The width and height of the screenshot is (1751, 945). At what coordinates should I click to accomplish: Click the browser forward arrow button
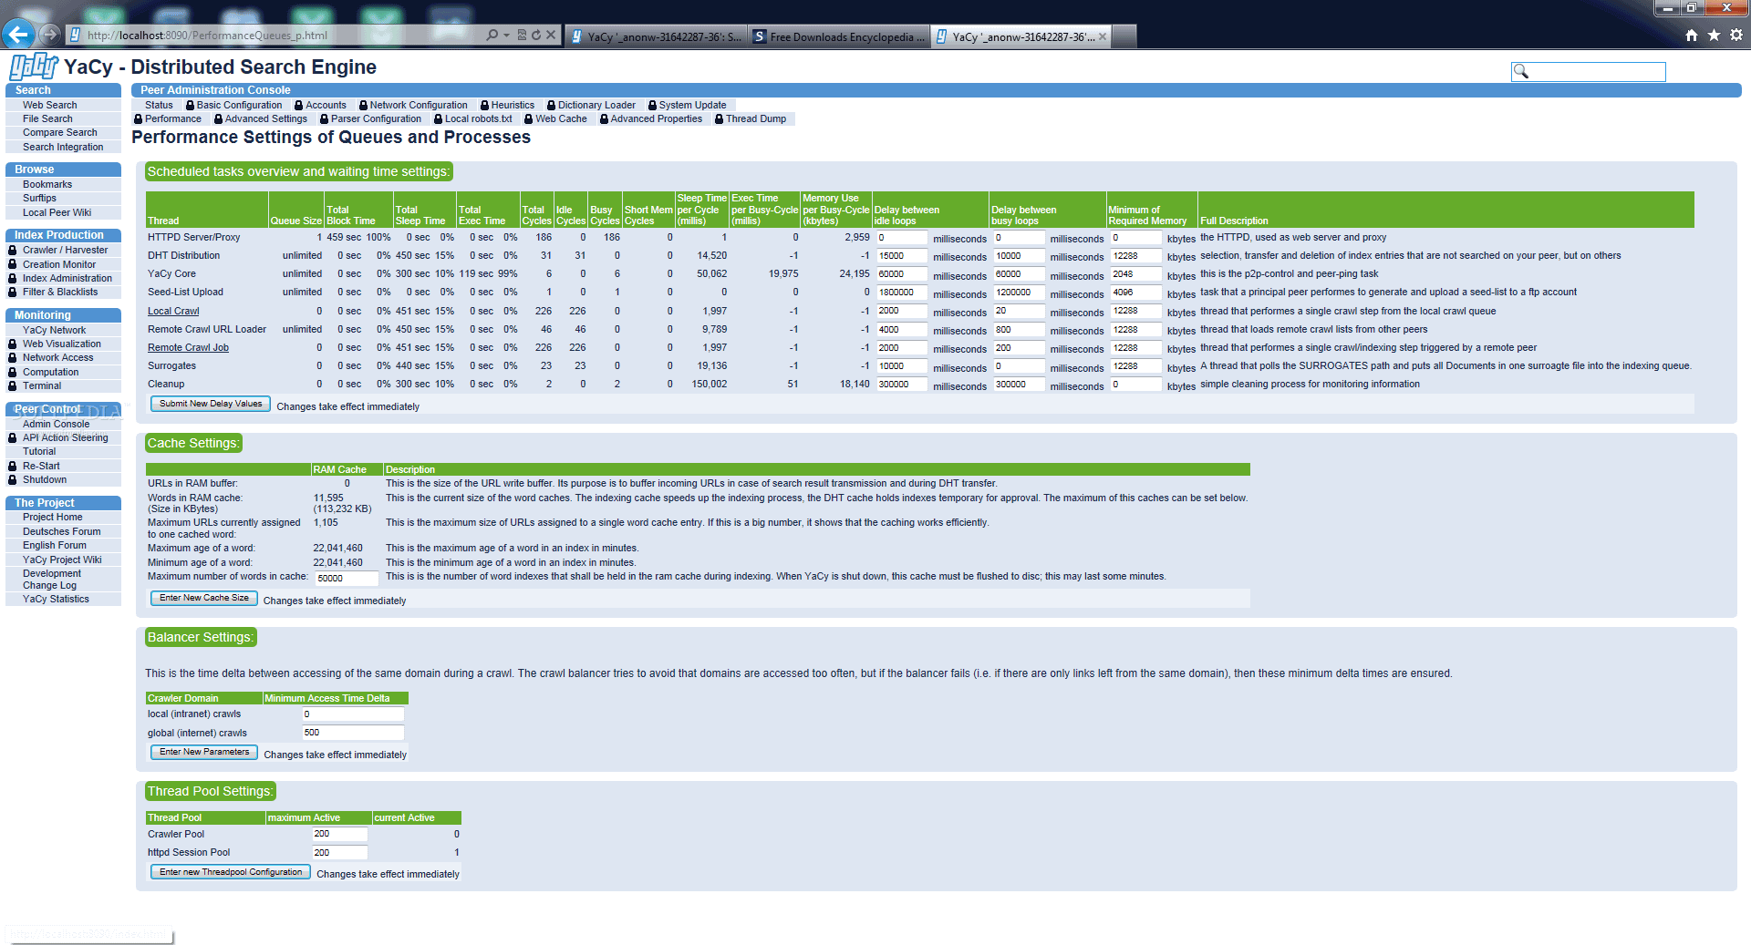point(50,35)
